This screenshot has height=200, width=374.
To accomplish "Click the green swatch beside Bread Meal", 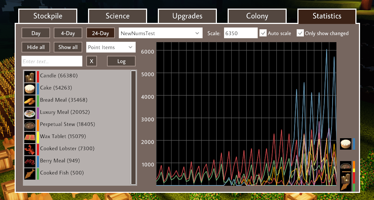I will pyautogui.click(x=38, y=101).
